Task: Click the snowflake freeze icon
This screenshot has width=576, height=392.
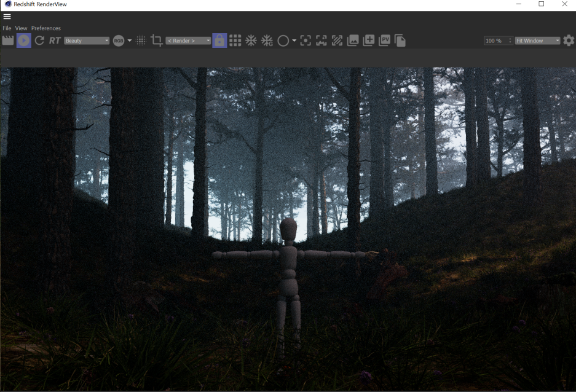Action: click(251, 41)
